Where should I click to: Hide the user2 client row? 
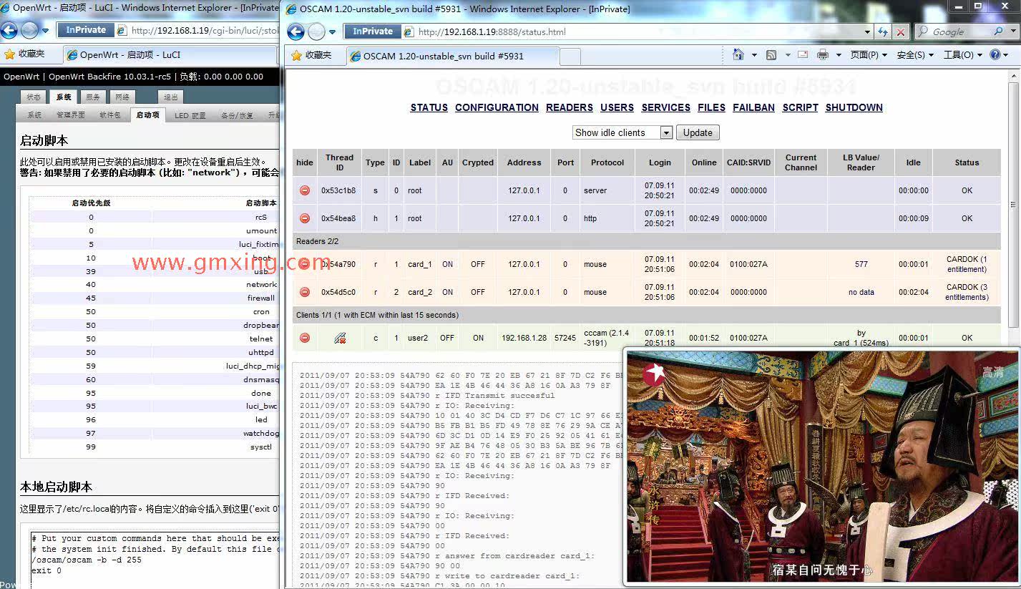pos(305,338)
